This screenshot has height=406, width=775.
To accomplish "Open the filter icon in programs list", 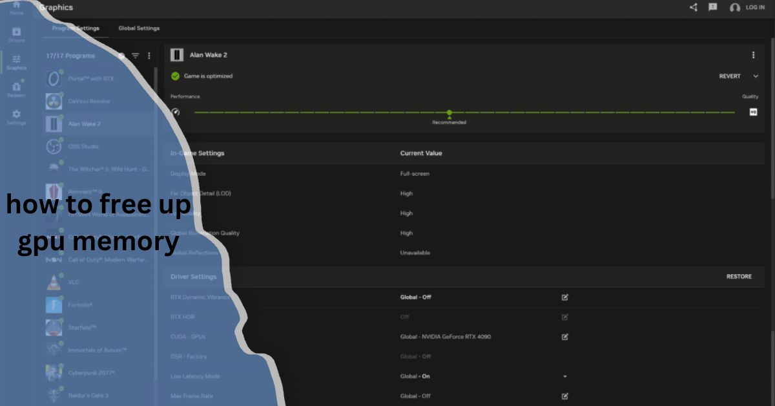I will [x=136, y=56].
